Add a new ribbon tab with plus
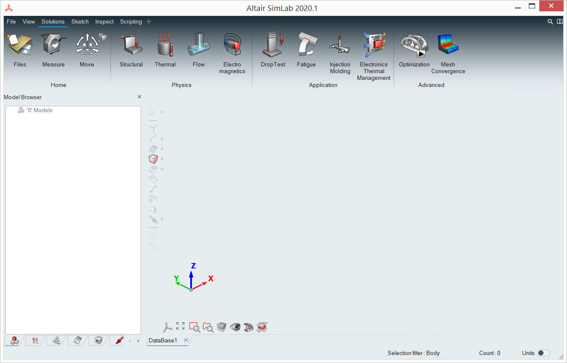 (149, 21)
